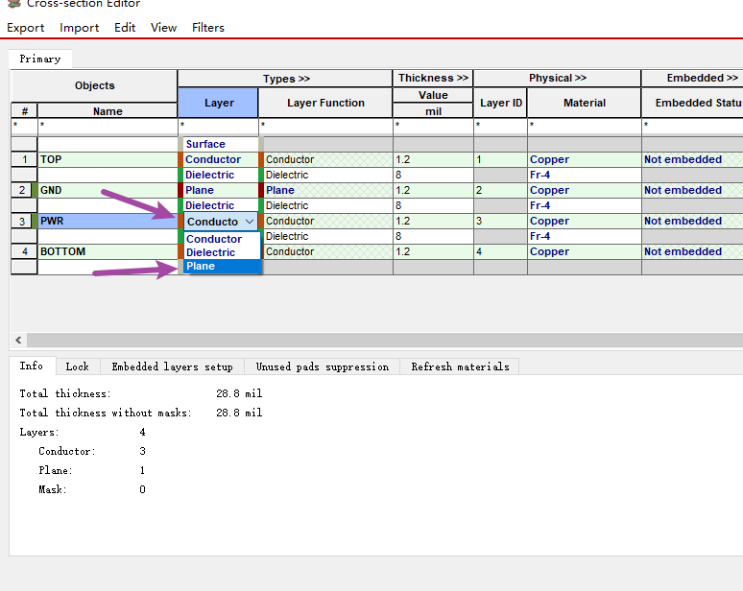Switch to the Info tab
Image resolution: width=743 pixels, height=591 pixels.
(x=32, y=366)
